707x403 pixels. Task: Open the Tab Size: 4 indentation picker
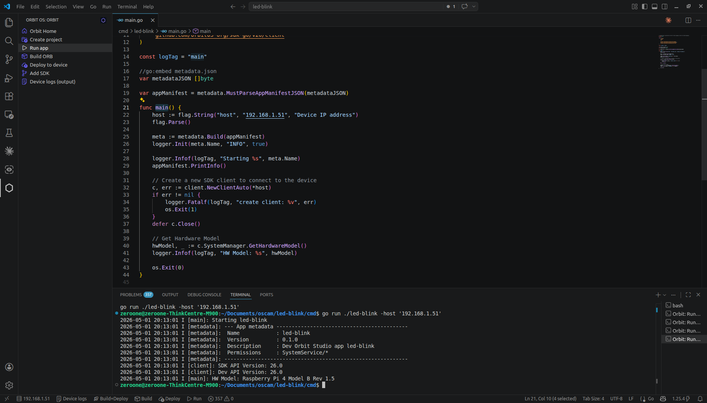point(593,399)
